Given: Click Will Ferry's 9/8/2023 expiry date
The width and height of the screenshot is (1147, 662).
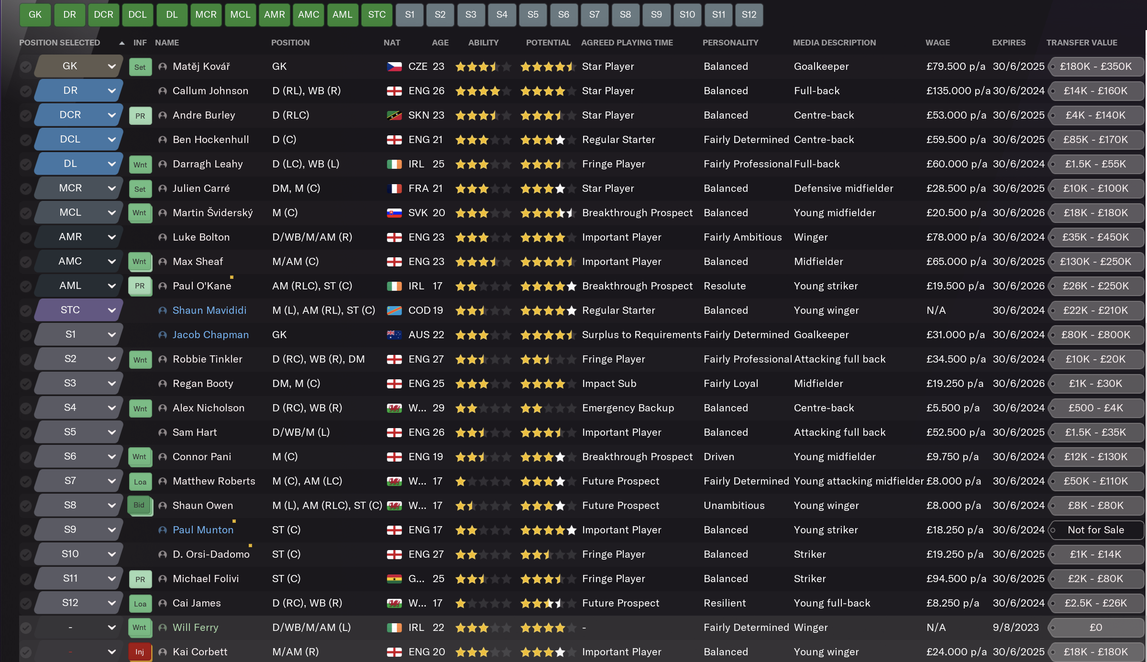Looking at the screenshot, I should (x=1016, y=628).
